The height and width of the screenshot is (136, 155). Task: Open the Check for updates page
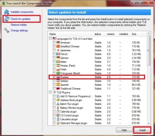tap(20, 19)
